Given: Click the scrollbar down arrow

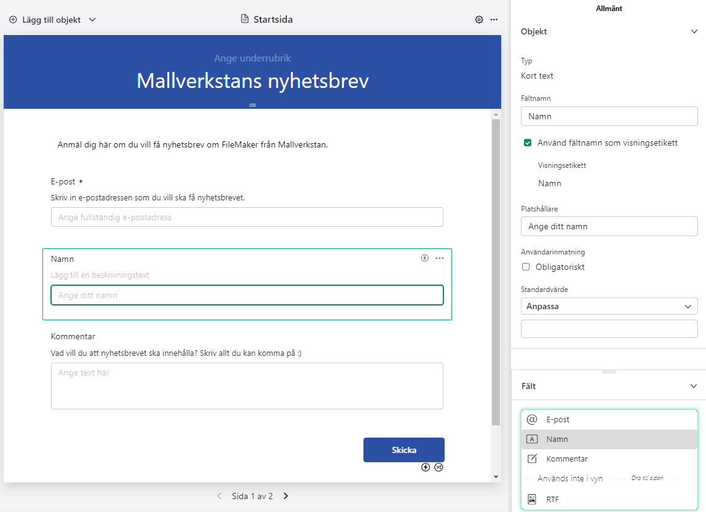Looking at the screenshot, I should [x=496, y=477].
